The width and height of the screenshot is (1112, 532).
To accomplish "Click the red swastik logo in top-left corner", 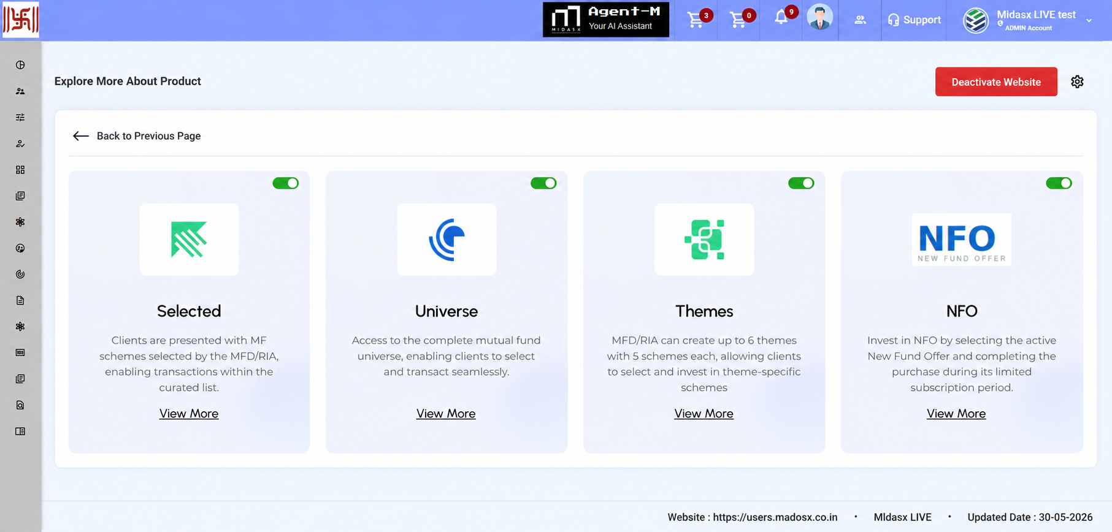I will point(21,20).
